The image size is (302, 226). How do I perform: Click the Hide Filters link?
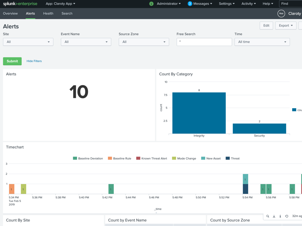[34, 61]
